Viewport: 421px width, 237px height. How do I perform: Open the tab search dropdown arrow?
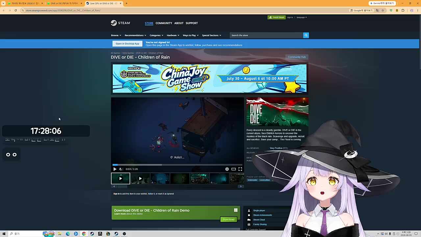(3, 3)
